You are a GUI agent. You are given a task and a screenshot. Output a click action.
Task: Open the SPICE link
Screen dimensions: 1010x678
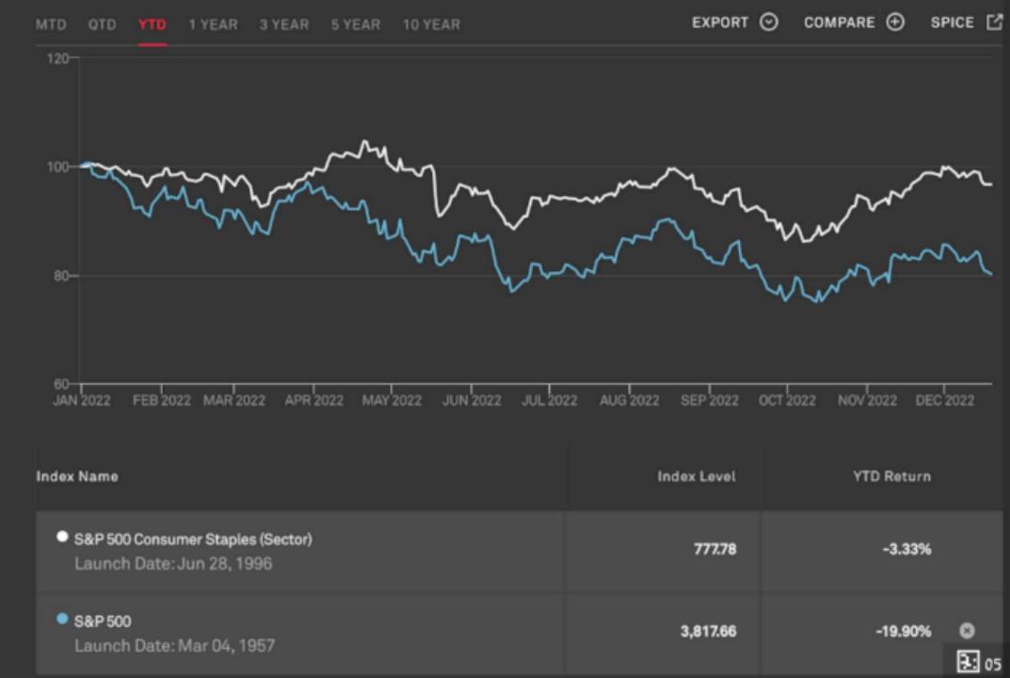(x=952, y=23)
